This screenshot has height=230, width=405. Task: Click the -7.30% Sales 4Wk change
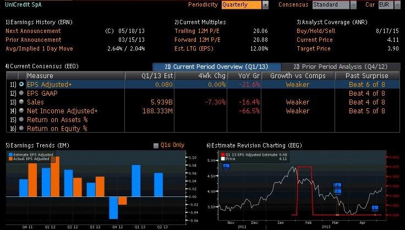click(x=215, y=102)
